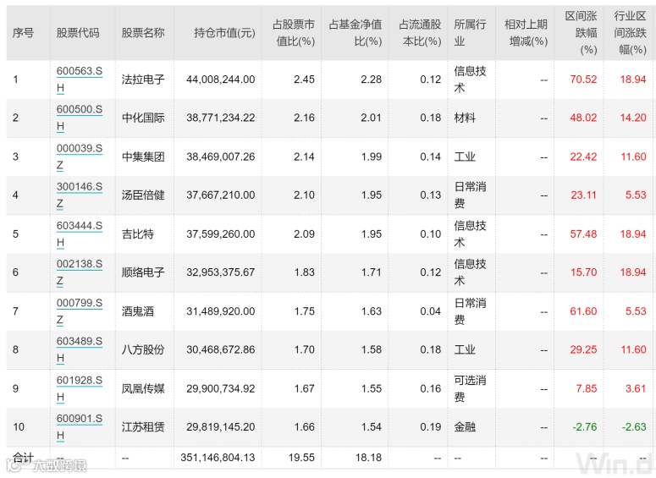Select stock name 江苏租赁
Viewport: 656px width, 478px height.
143,427
